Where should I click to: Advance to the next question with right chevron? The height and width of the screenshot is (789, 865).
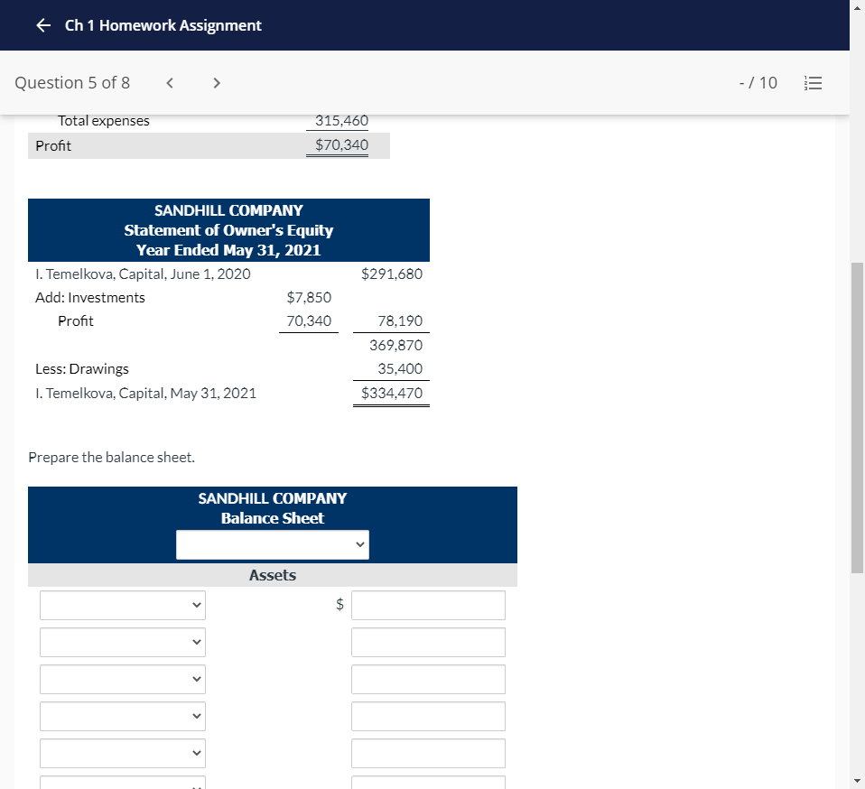[217, 82]
